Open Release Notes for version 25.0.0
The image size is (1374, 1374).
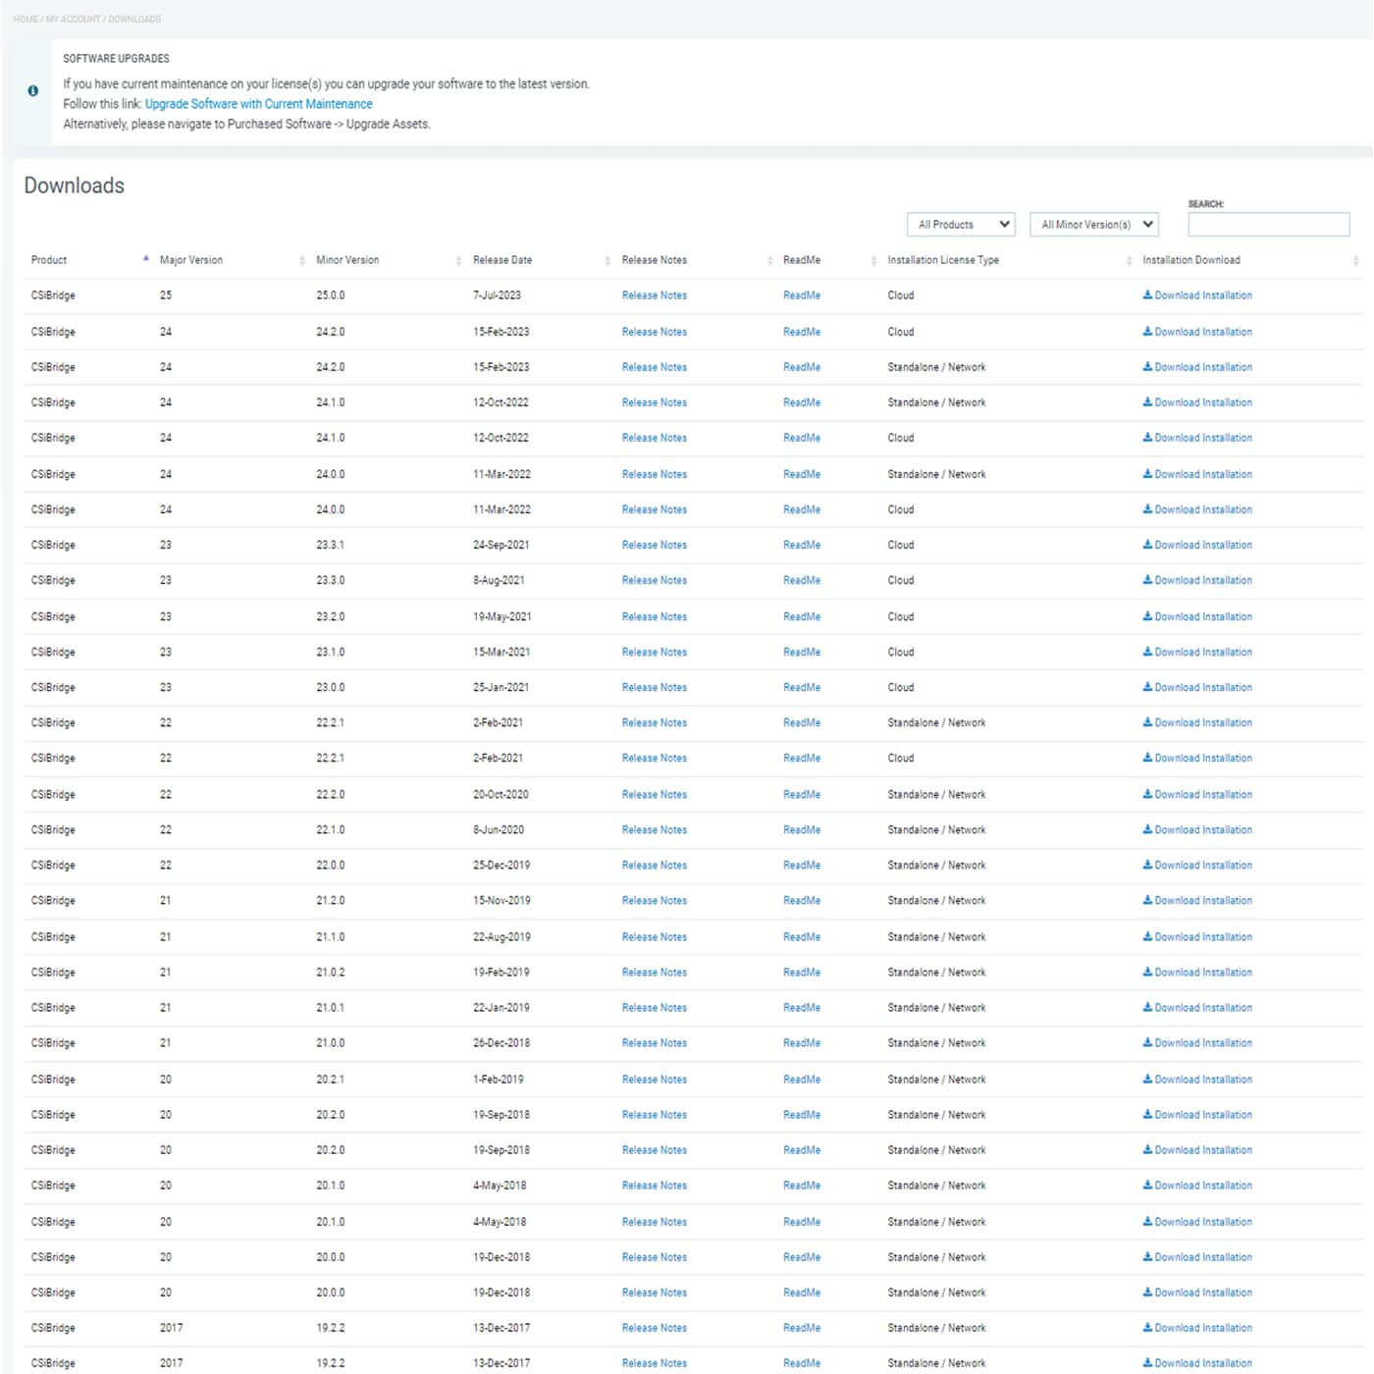tap(655, 294)
